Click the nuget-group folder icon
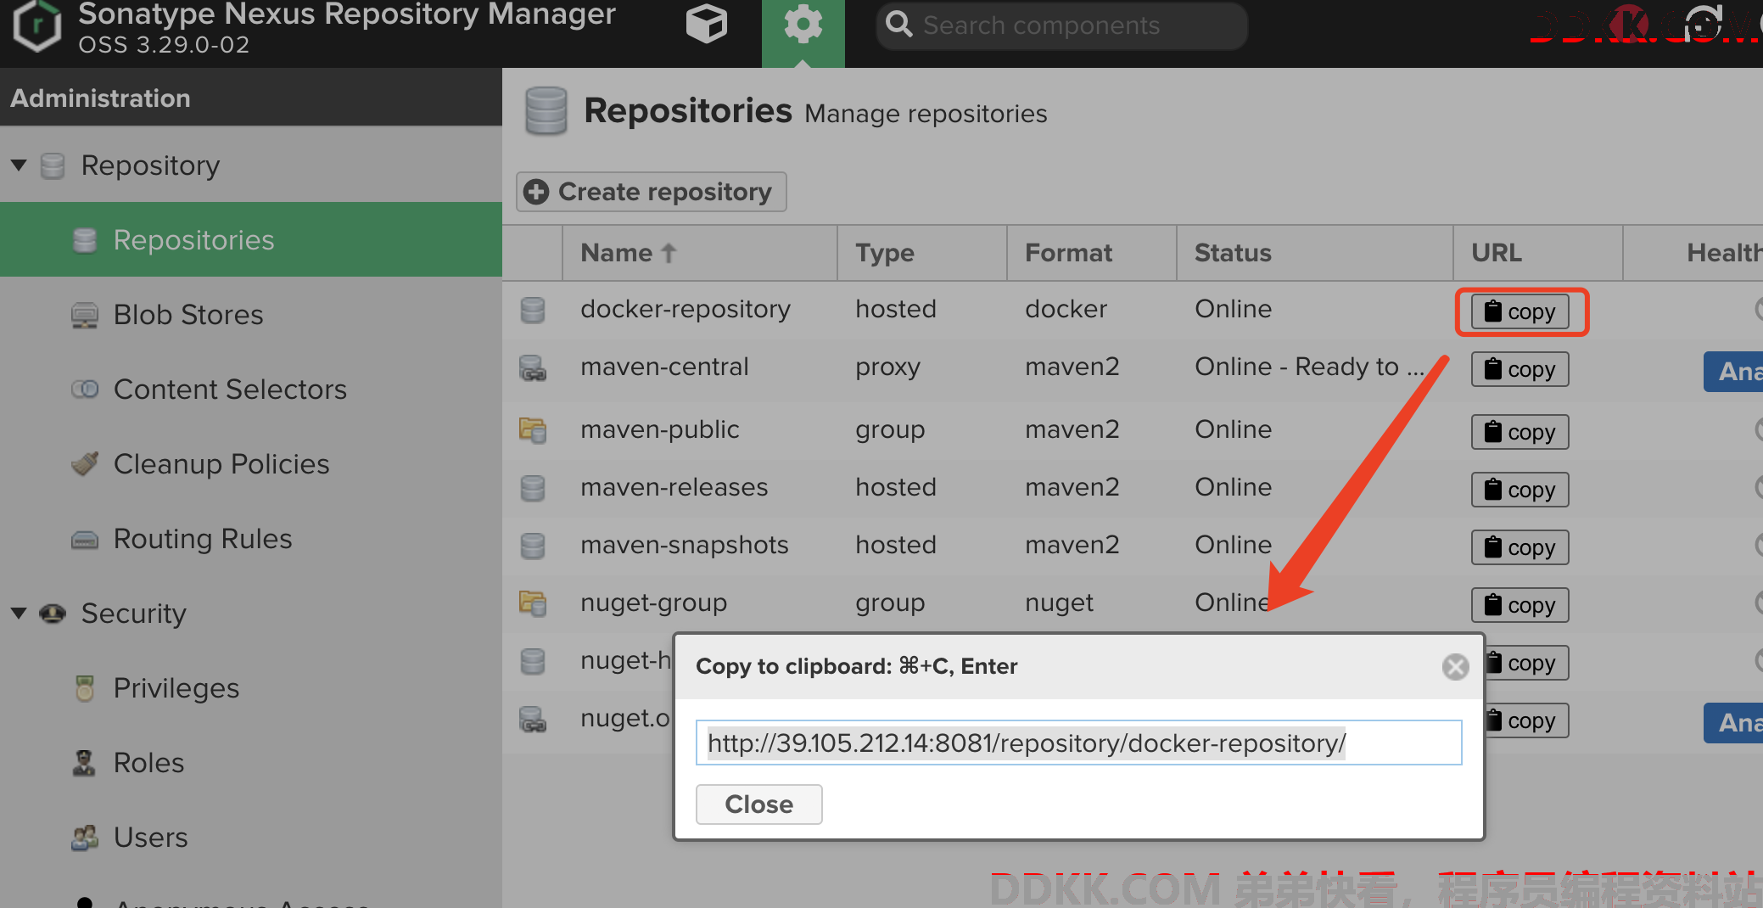This screenshot has width=1763, height=908. (x=533, y=603)
